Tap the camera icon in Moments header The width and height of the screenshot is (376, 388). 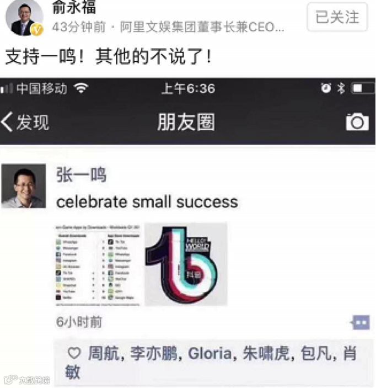(357, 122)
